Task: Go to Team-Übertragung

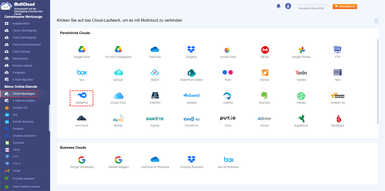Action: pyautogui.click(x=24, y=37)
